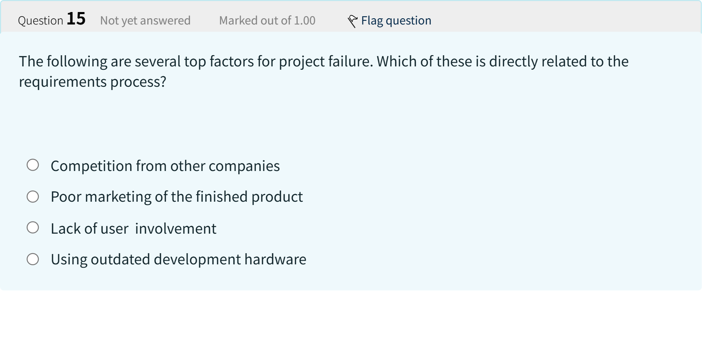702x354 pixels.
Task: Select radio button for Competition from other companies
Action: (x=33, y=165)
